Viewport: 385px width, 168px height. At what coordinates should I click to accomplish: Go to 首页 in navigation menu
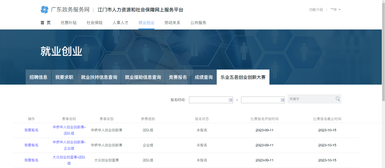pos(45,23)
